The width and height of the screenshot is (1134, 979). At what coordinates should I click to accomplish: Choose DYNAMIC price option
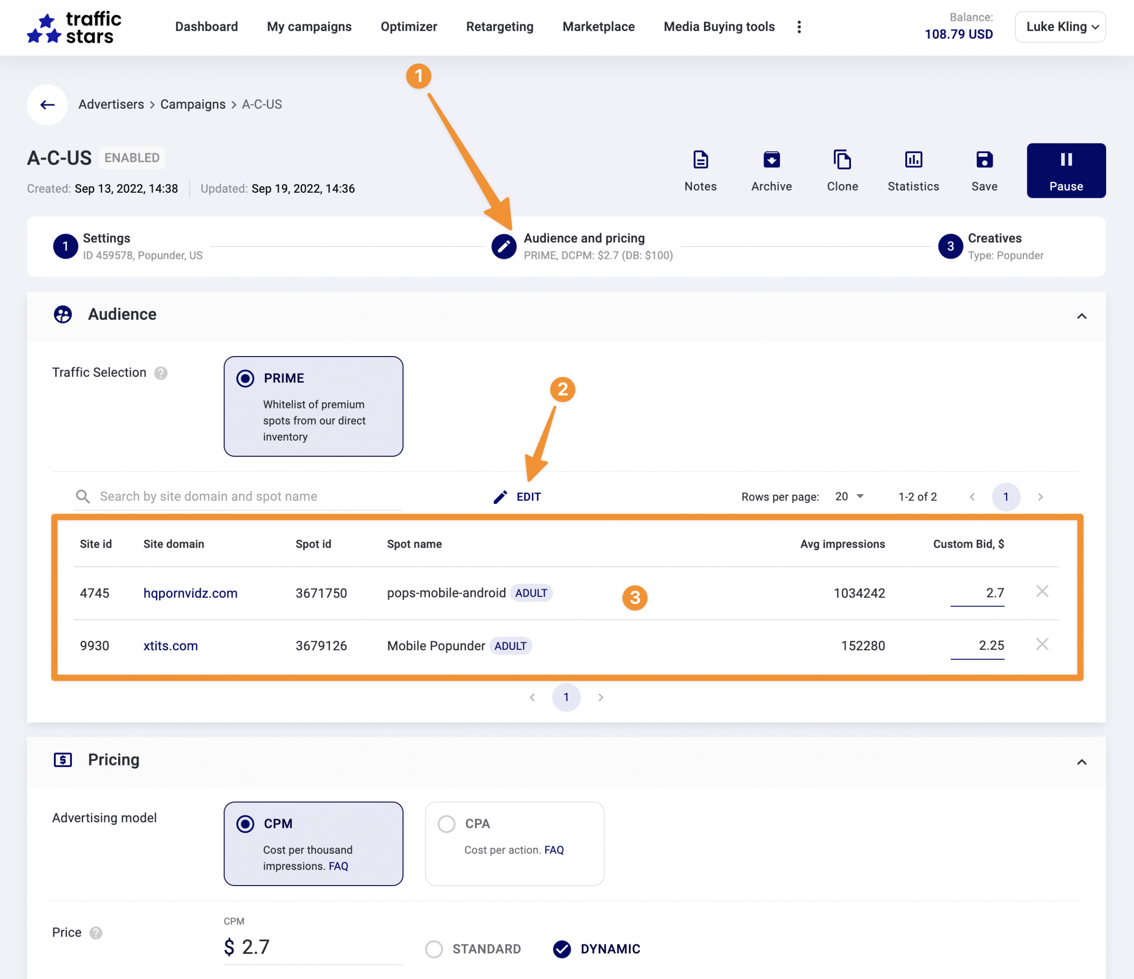click(562, 949)
